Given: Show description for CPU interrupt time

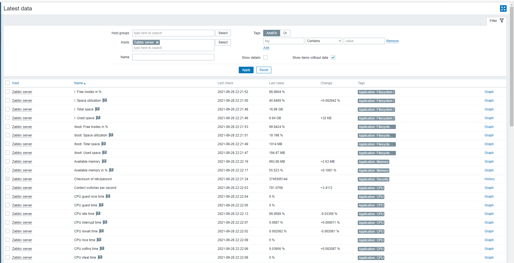Looking at the screenshot, I should [x=105, y=222].
